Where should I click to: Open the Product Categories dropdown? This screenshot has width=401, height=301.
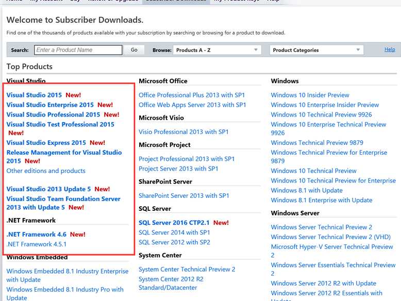click(x=316, y=50)
